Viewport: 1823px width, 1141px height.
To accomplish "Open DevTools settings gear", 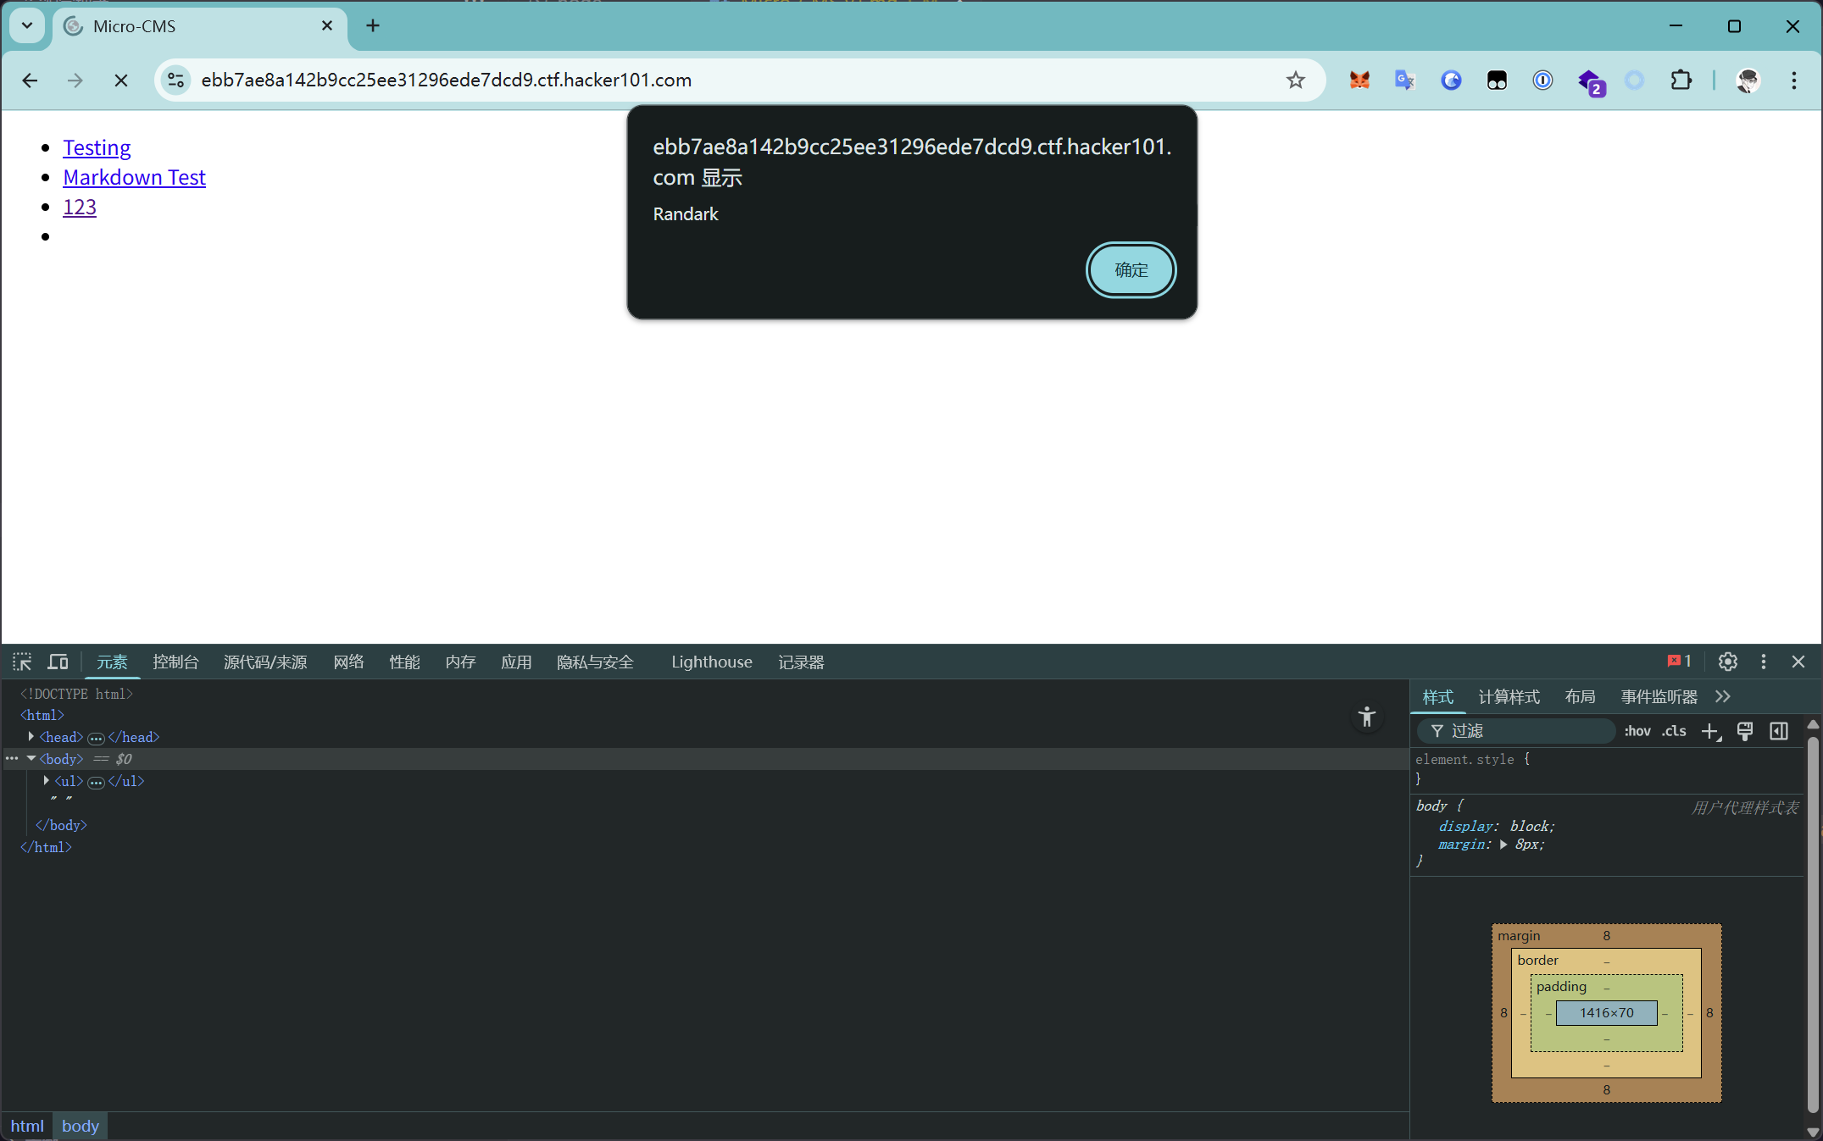I will 1727,662.
